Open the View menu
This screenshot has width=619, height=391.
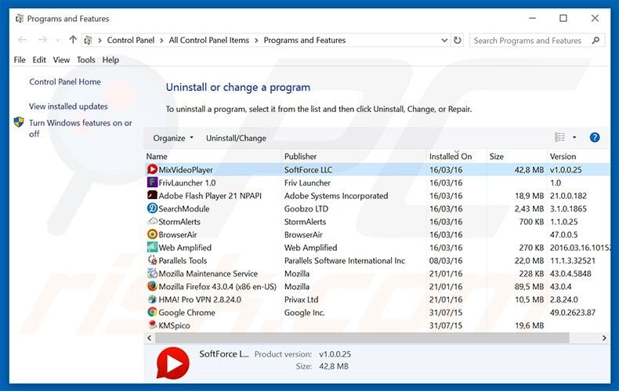tap(61, 60)
